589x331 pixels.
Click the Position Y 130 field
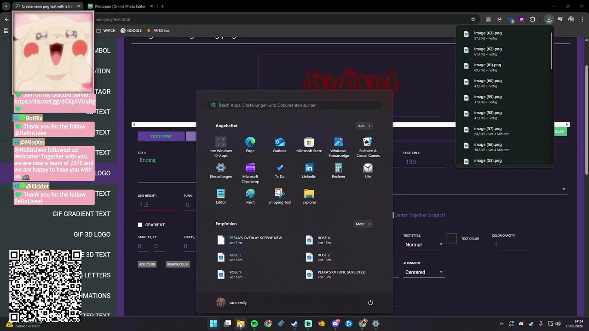tap(423, 162)
